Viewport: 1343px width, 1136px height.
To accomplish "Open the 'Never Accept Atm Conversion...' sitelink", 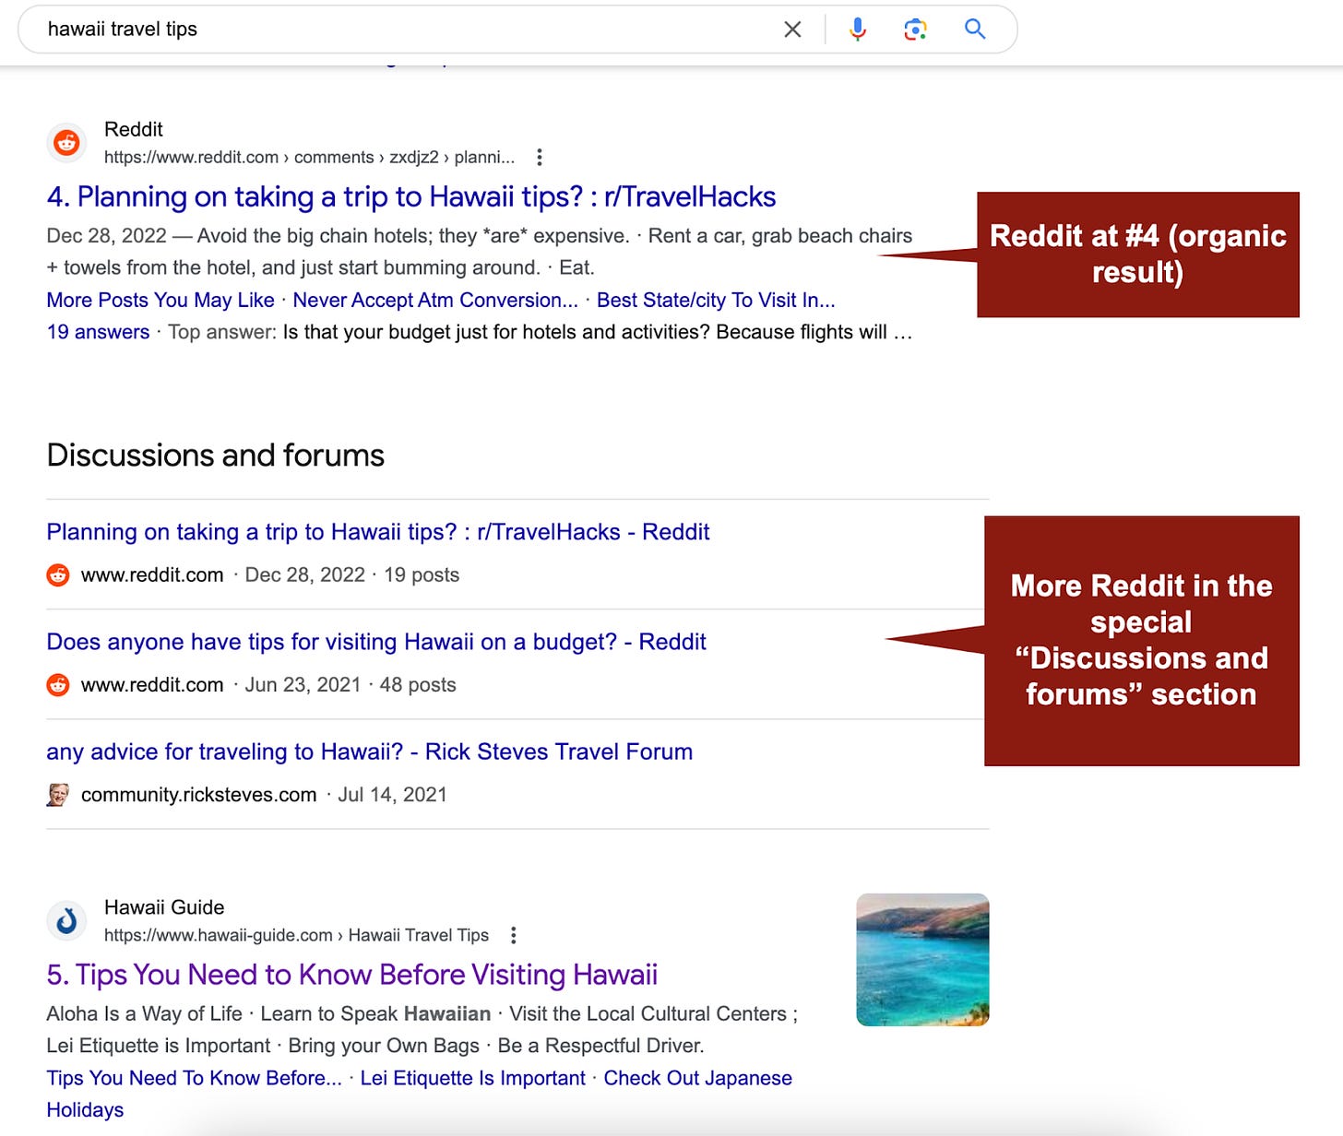I will [x=435, y=300].
